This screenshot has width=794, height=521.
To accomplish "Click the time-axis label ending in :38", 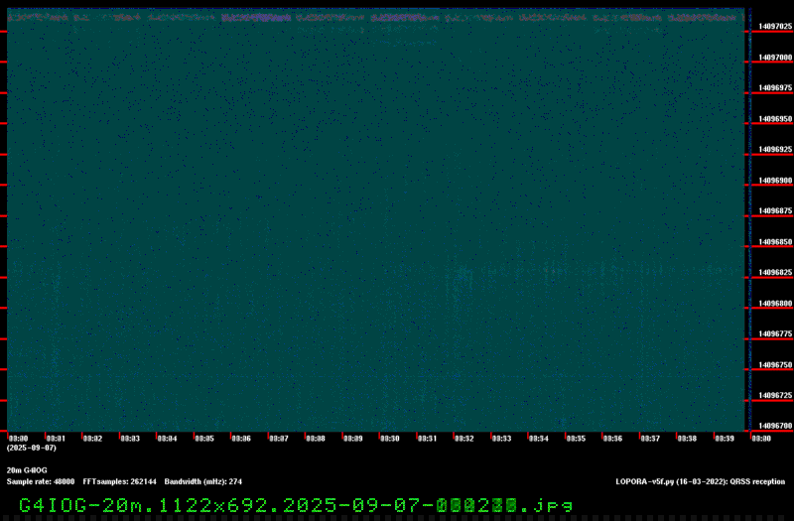I will point(687,439).
